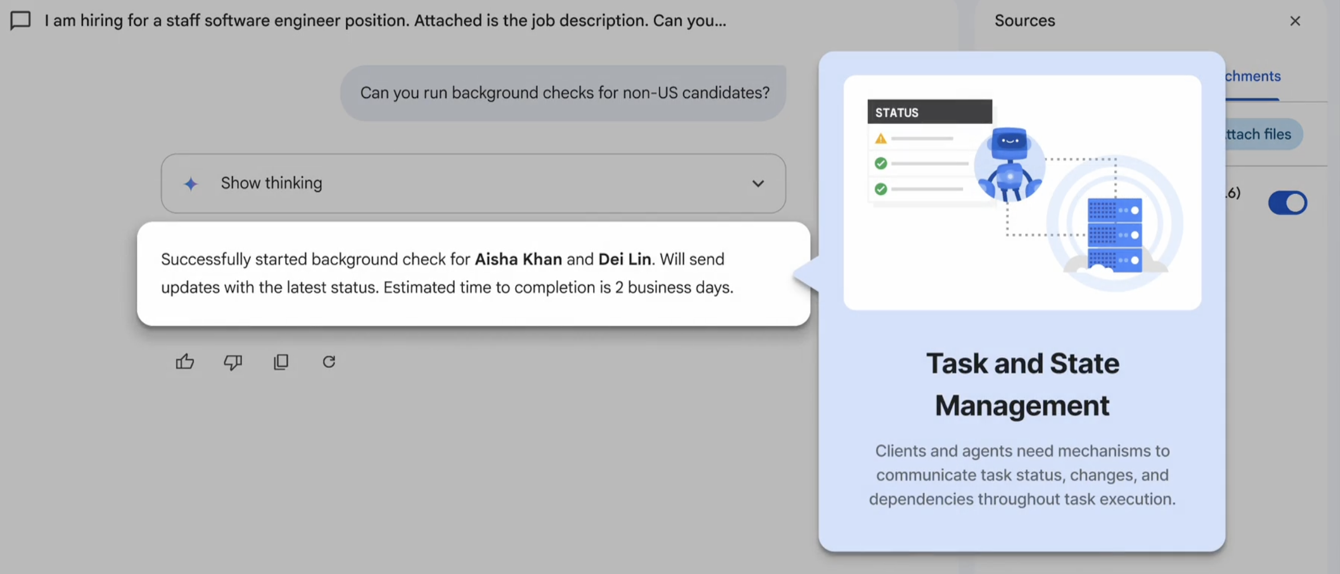Click the Sources panel heading
The image size is (1340, 574).
click(1025, 20)
